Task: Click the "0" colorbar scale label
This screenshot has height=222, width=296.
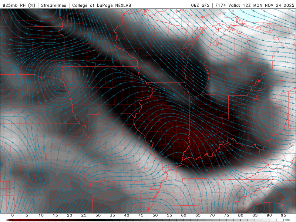Action: point(13,215)
